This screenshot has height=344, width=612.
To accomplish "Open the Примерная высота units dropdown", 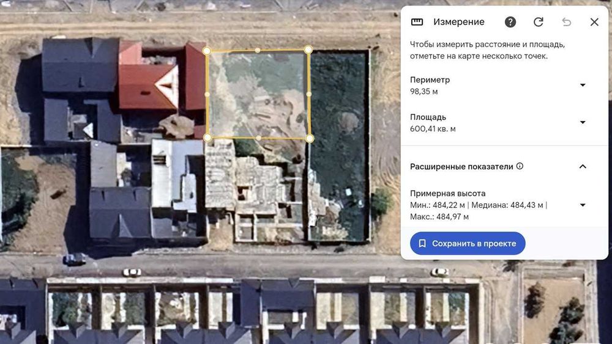I will click(x=583, y=205).
